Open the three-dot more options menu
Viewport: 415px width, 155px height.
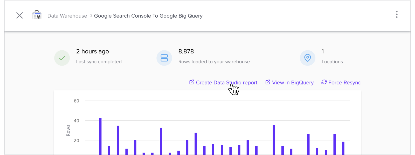coord(397,14)
